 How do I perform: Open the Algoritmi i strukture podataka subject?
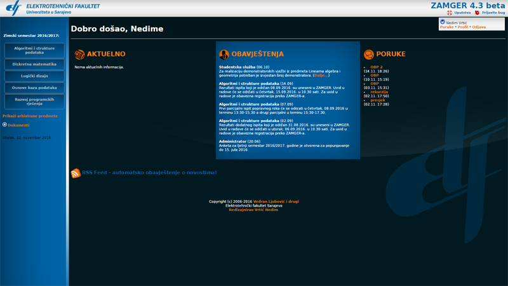pos(34,50)
